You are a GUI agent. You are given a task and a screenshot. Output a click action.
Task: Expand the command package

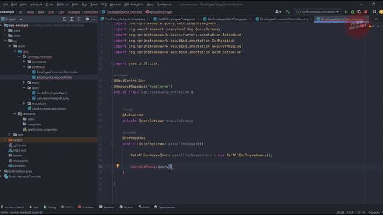tap(24, 62)
